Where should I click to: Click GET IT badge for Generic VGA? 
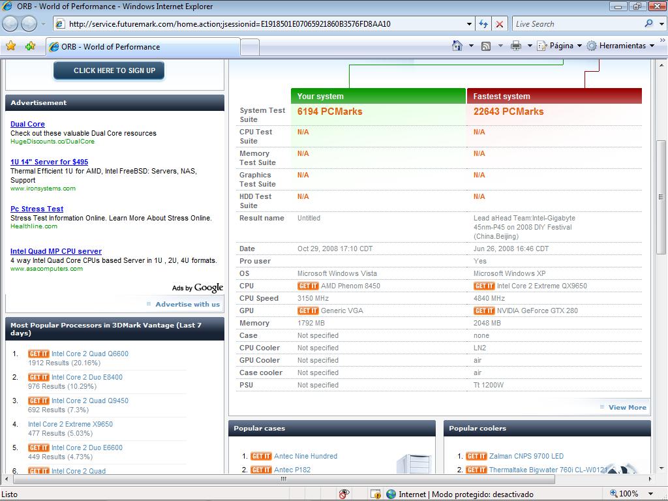[308, 311]
